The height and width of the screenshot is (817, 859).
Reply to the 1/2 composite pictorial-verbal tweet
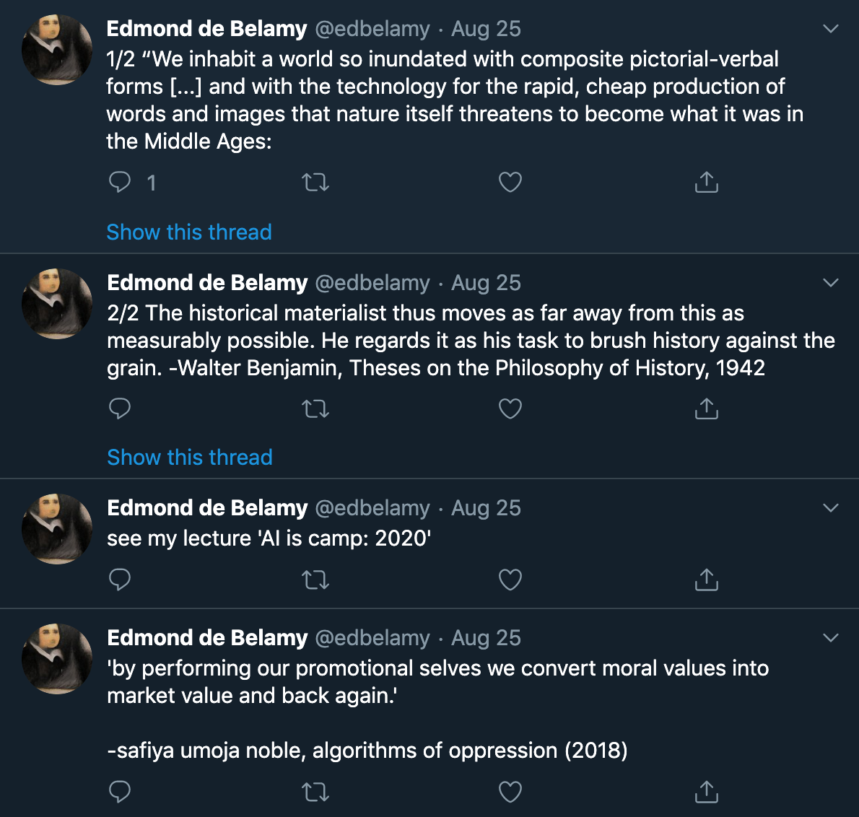click(x=119, y=182)
